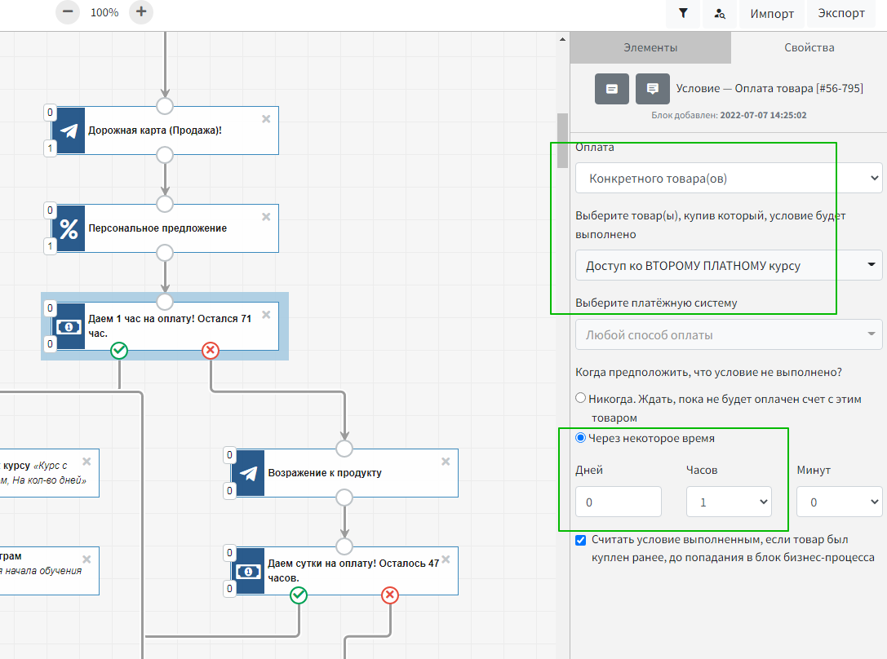Click the green checkmark output under Даем 1 час block

point(119,350)
